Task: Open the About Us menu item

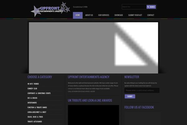Action: point(89,15)
